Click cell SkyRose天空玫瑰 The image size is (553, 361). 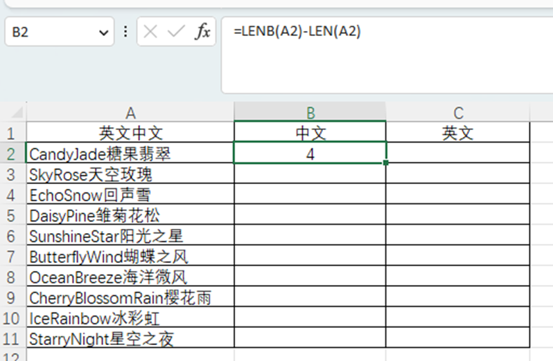[130, 174]
